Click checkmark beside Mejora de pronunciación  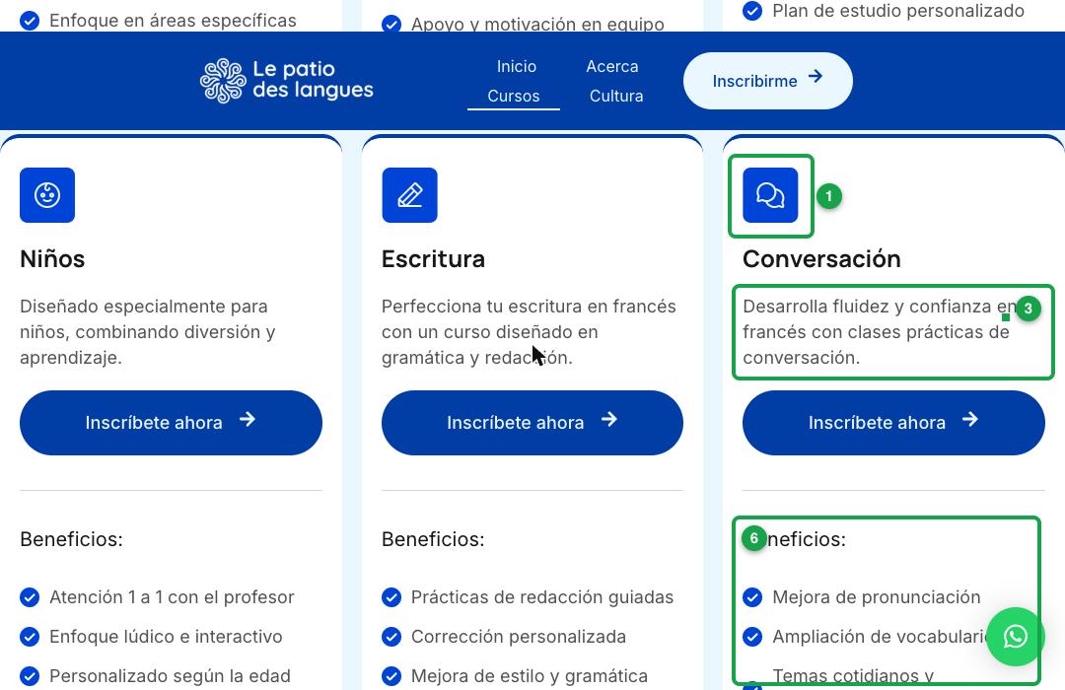coord(752,597)
